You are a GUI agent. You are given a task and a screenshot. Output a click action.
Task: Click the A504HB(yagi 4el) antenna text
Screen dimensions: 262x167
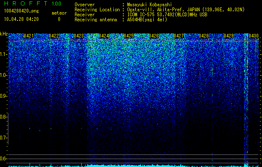tap(147, 20)
